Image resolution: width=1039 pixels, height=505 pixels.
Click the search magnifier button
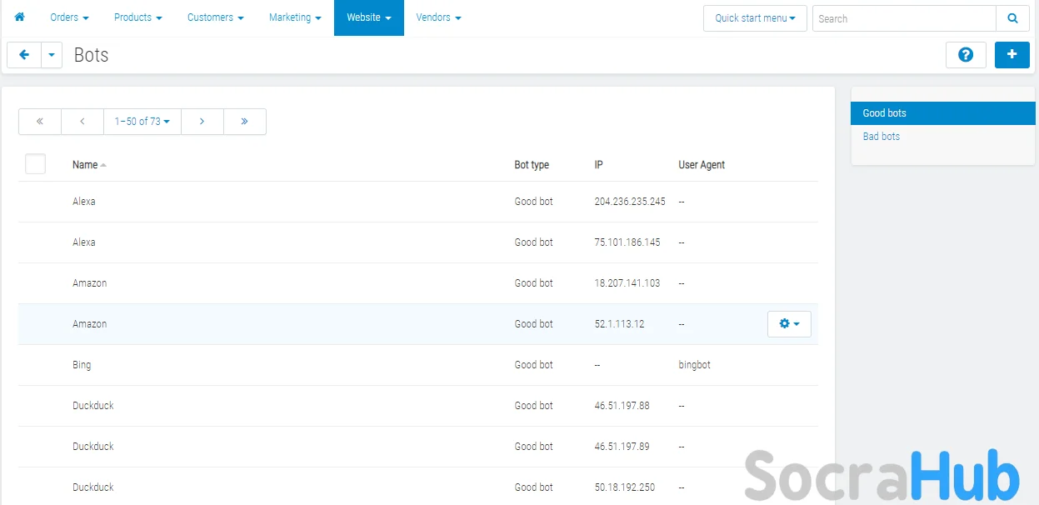[x=1012, y=18]
